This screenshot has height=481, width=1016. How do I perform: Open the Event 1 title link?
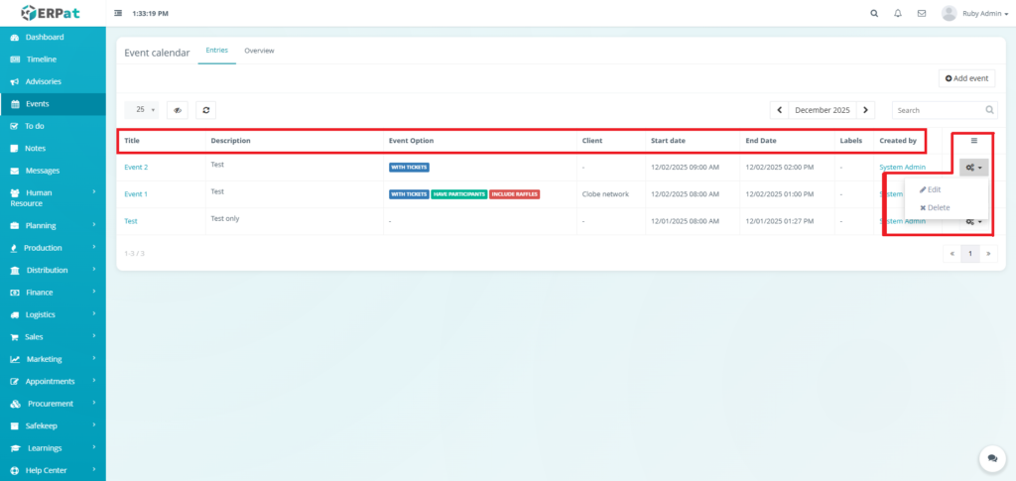coord(136,194)
